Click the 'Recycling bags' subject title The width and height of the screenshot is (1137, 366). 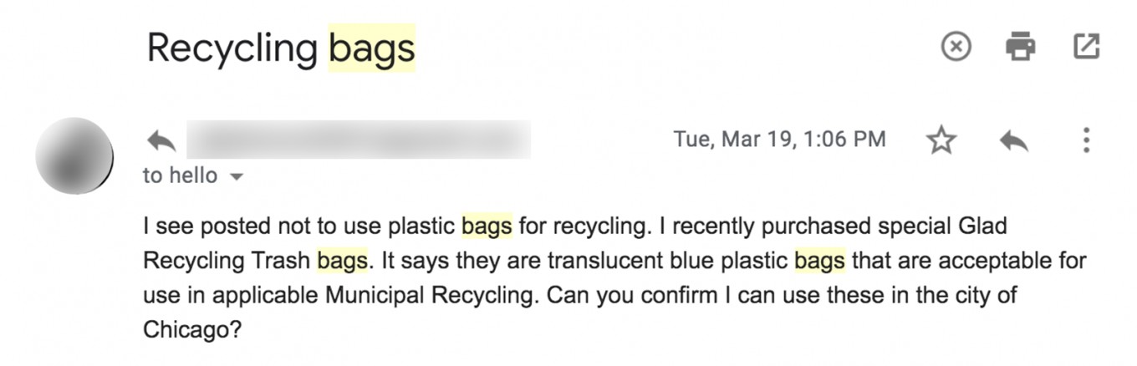tap(281, 48)
